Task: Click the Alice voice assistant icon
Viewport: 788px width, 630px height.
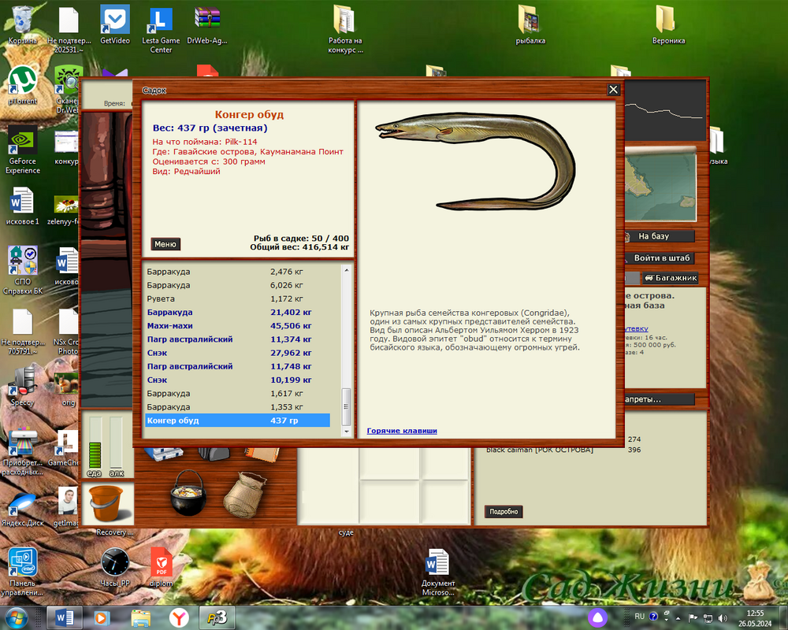Action: [x=597, y=617]
